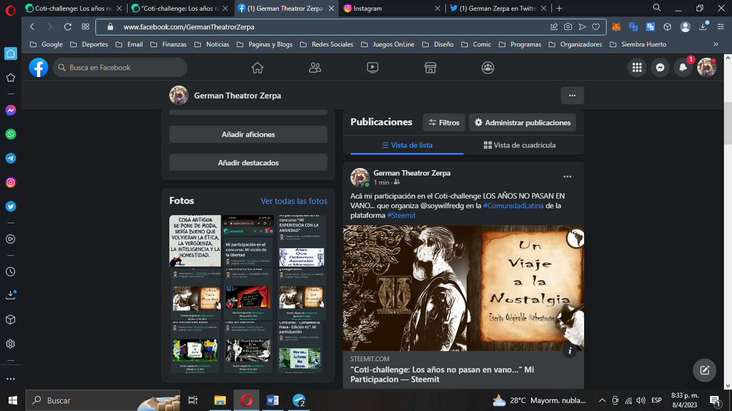Open the Filtros options
Viewport: 732px width, 411px height.
tap(444, 123)
